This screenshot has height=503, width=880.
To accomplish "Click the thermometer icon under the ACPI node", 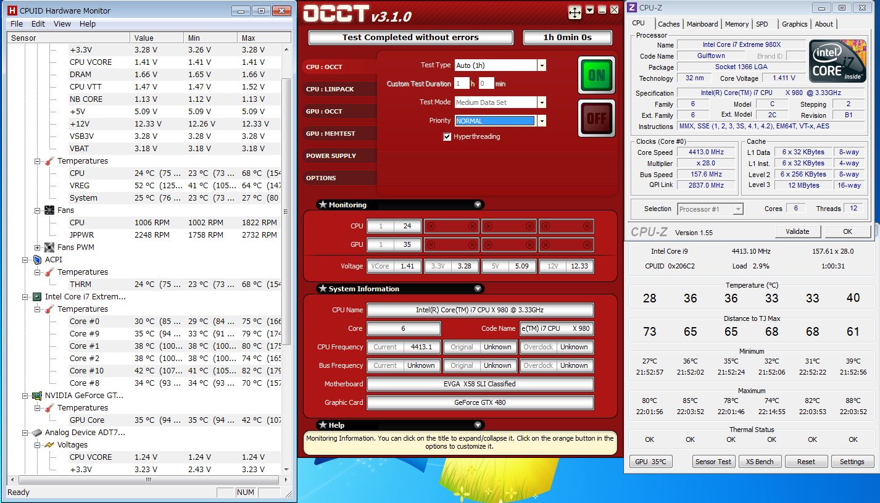I will pos(49,272).
